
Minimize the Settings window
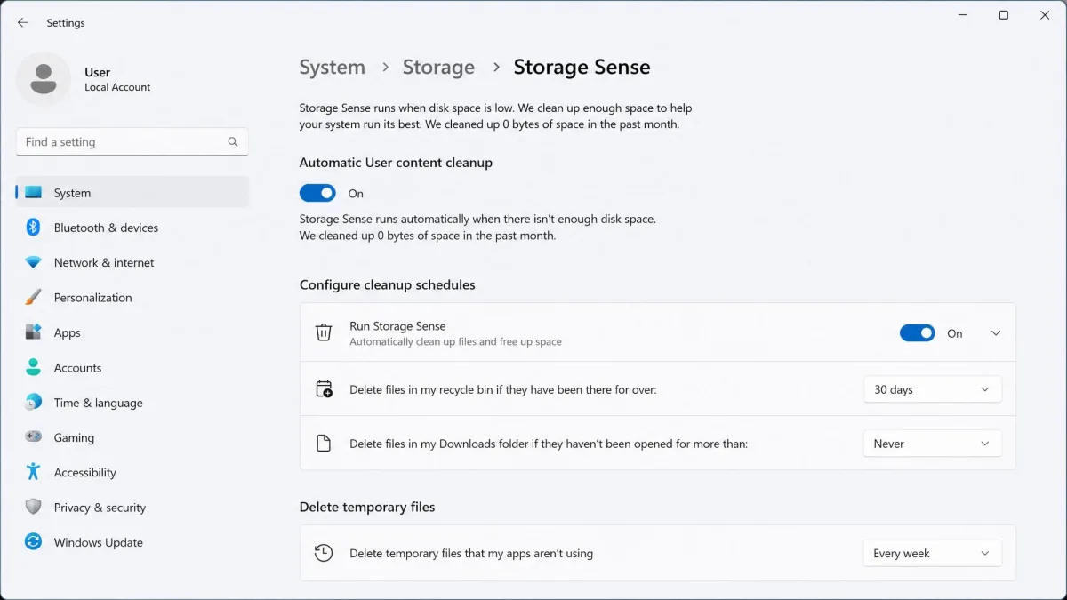963,15
